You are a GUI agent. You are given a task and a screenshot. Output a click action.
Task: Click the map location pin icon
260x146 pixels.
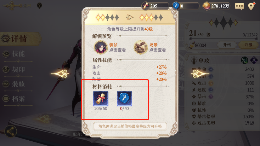251,6
